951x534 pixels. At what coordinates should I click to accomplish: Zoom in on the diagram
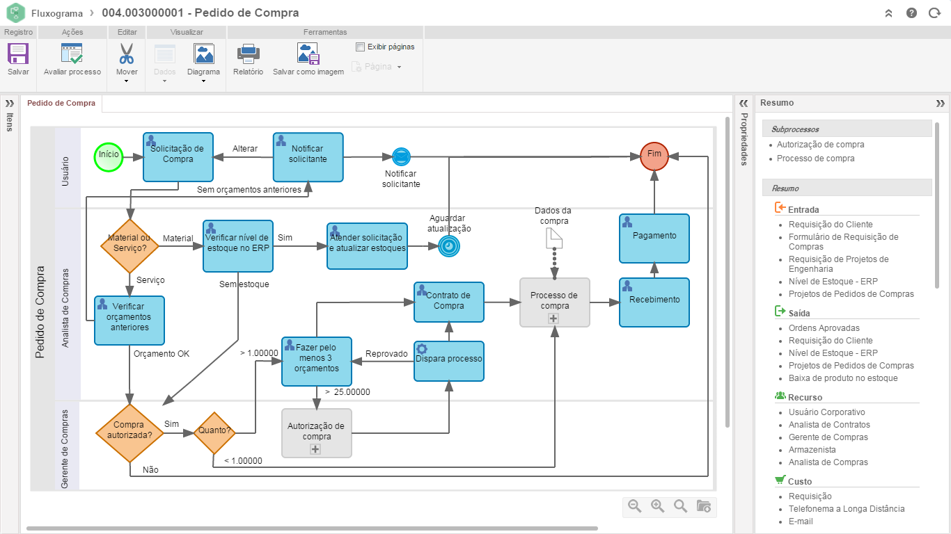click(657, 506)
